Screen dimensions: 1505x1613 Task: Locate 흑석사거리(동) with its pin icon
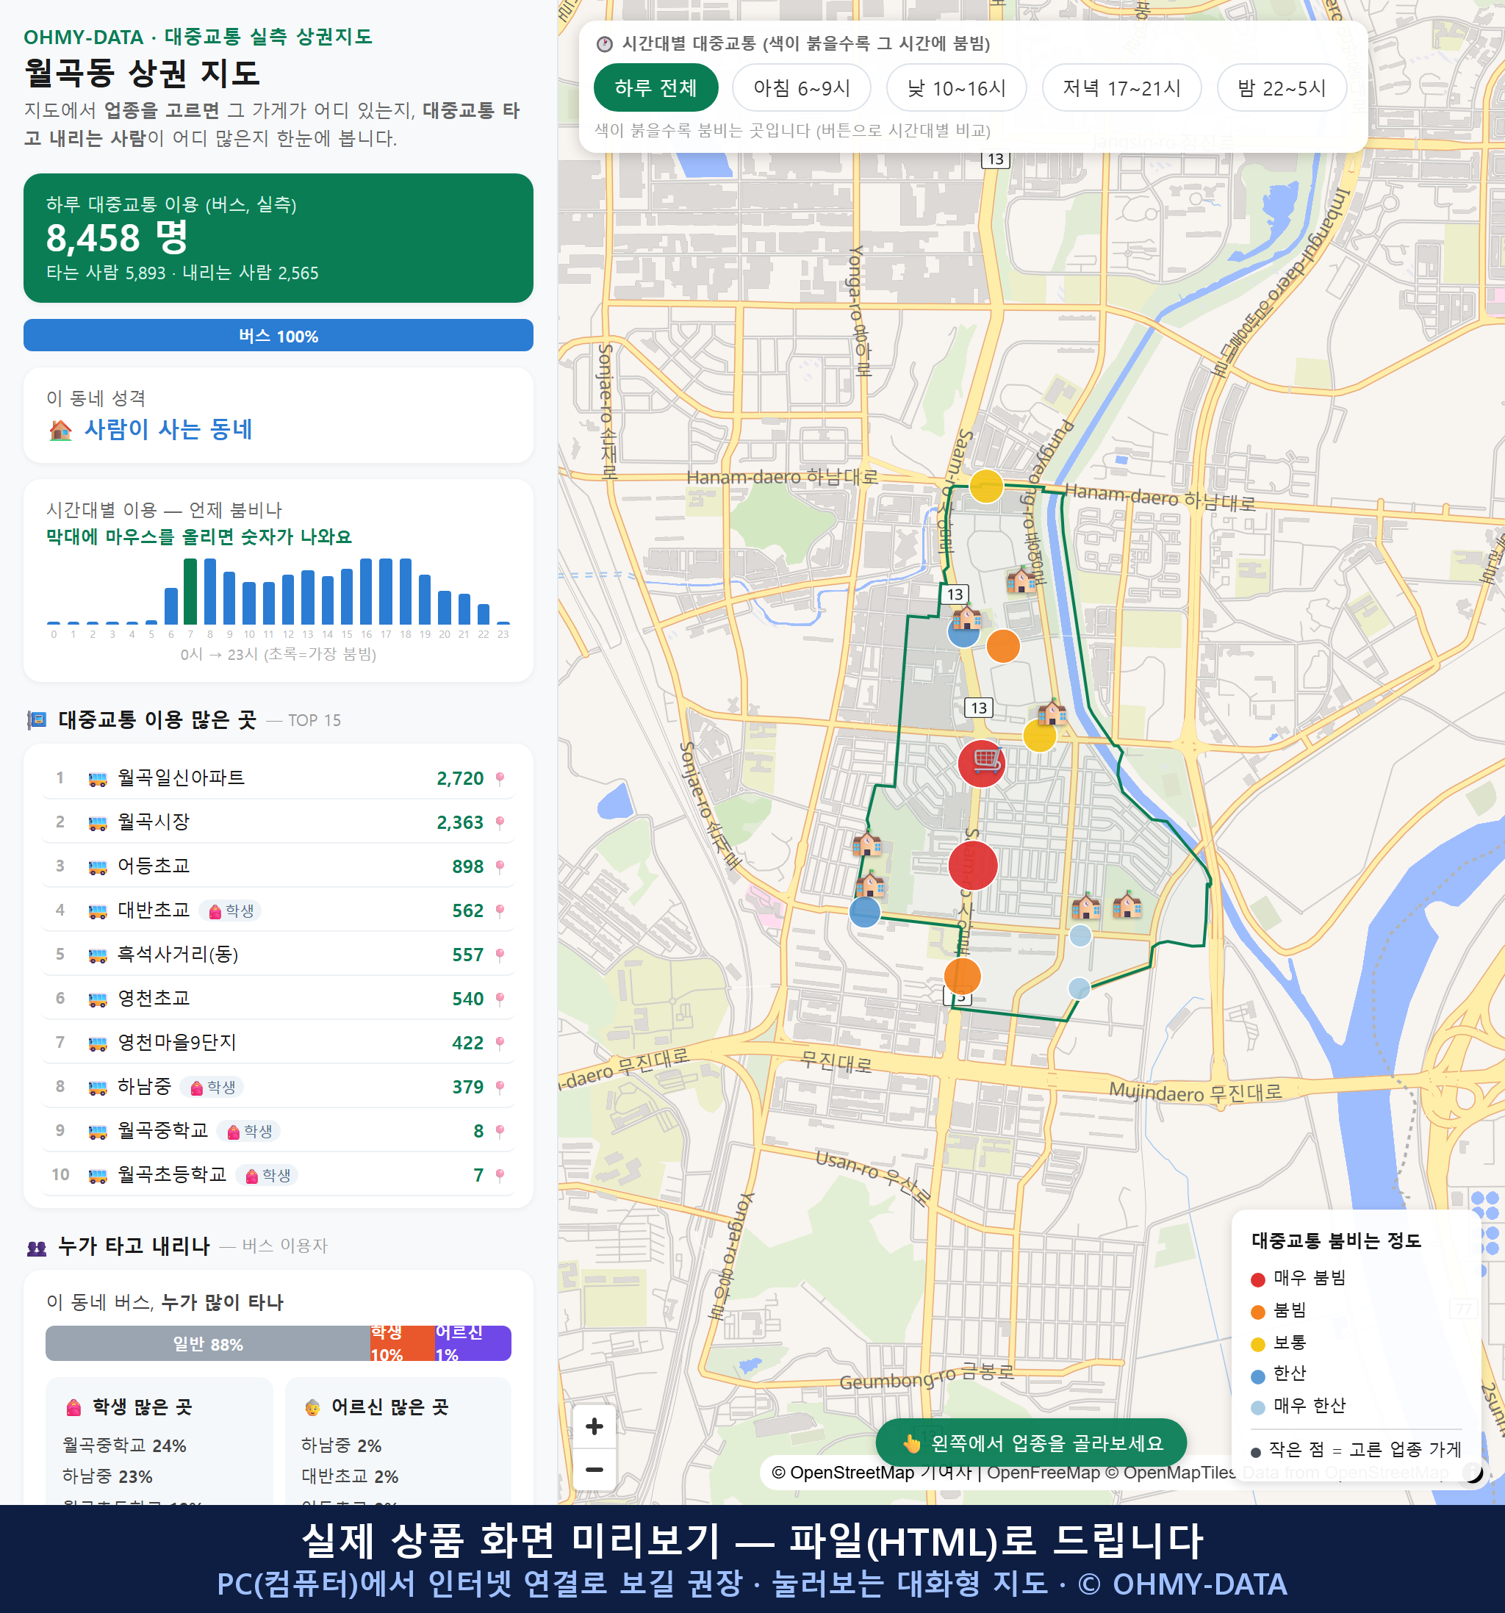[500, 954]
